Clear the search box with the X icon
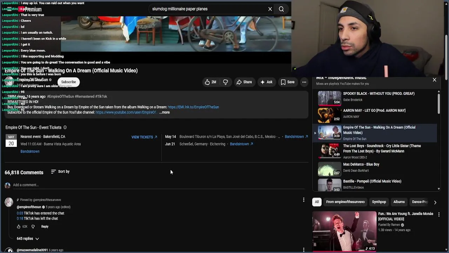The height and width of the screenshot is (253, 449). point(270,9)
